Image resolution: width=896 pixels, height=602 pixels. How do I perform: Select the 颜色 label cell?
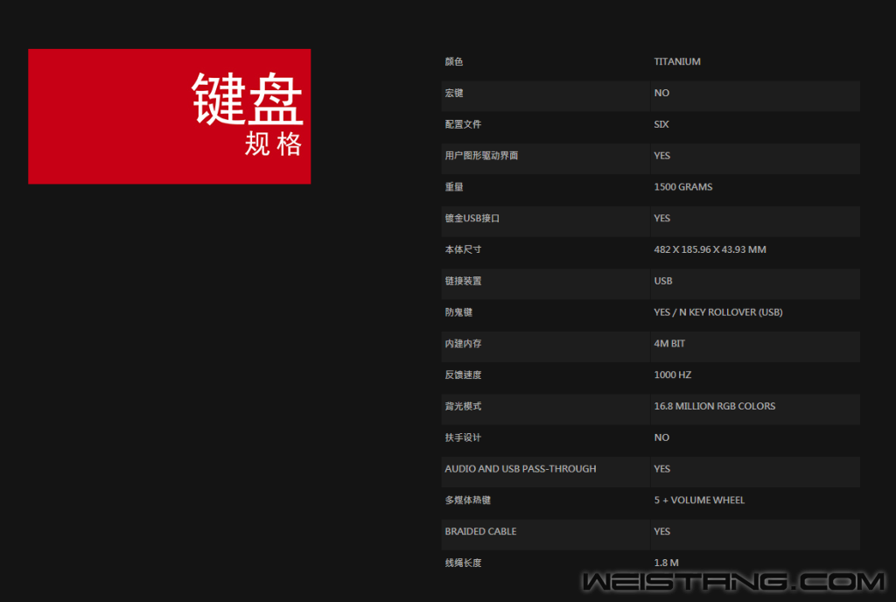[x=454, y=61]
